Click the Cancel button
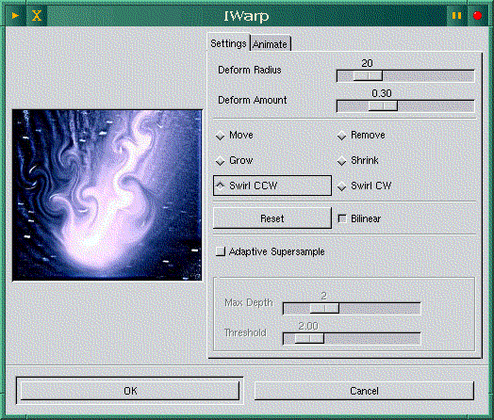Image resolution: width=494 pixels, height=420 pixels. tap(364, 391)
